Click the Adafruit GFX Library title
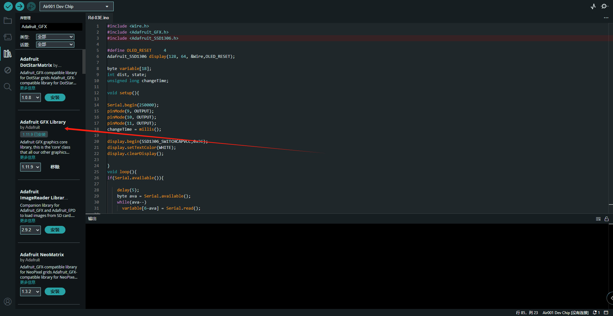Viewport: 613px width, 316px height. [43, 122]
